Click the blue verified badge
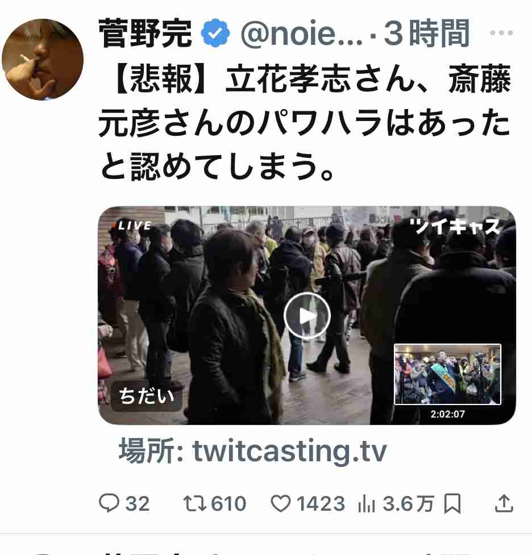532x555 pixels. [x=215, y=34]
